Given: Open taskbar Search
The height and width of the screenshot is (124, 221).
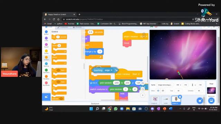Looking at the screenshot, I should point(97,109).
